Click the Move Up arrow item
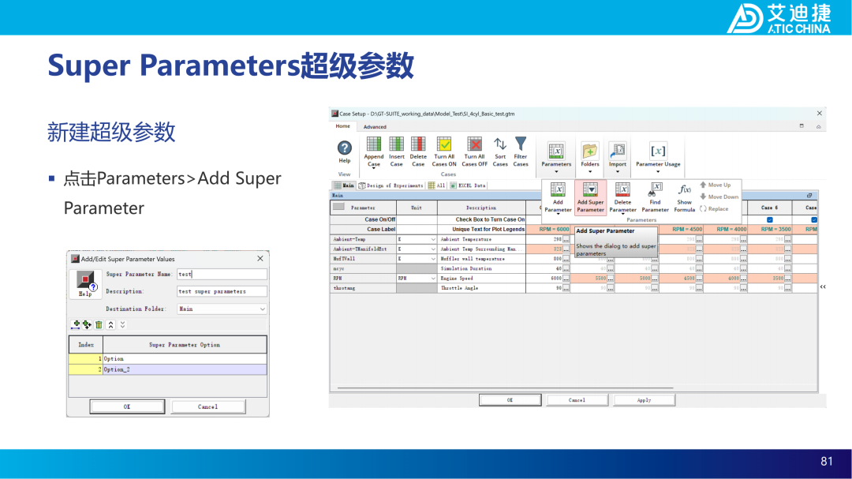Screen dimensions: 852x479 tap(716, 185)
